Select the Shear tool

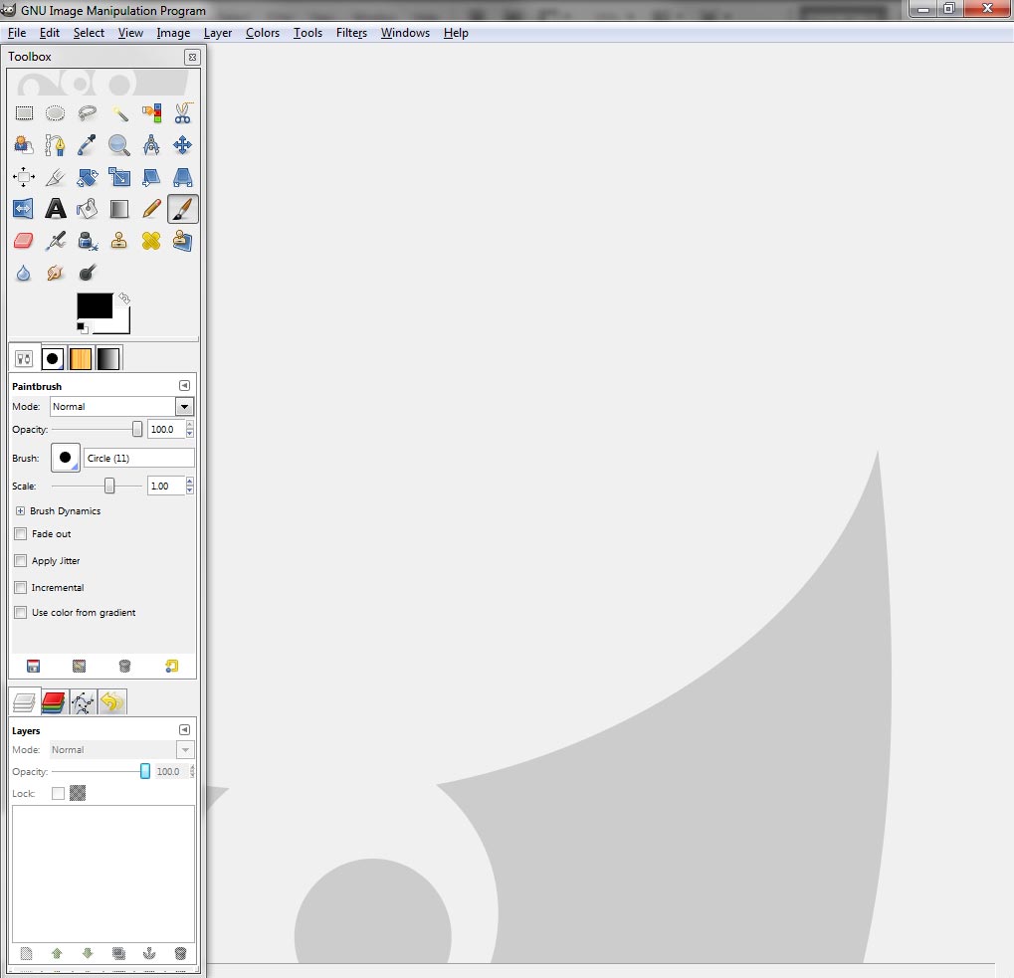151,176
